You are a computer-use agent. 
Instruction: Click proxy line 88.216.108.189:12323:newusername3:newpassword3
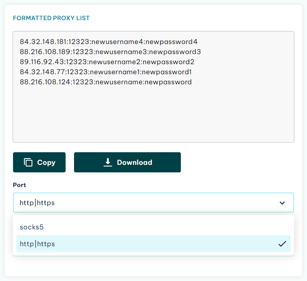coord(110,52)
